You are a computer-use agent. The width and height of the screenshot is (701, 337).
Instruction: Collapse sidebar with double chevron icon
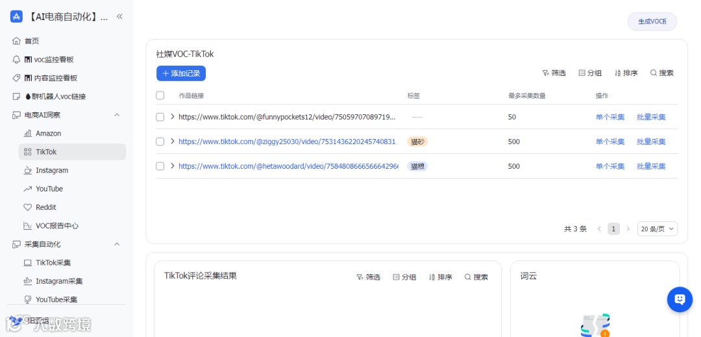(x=119, y=16)
